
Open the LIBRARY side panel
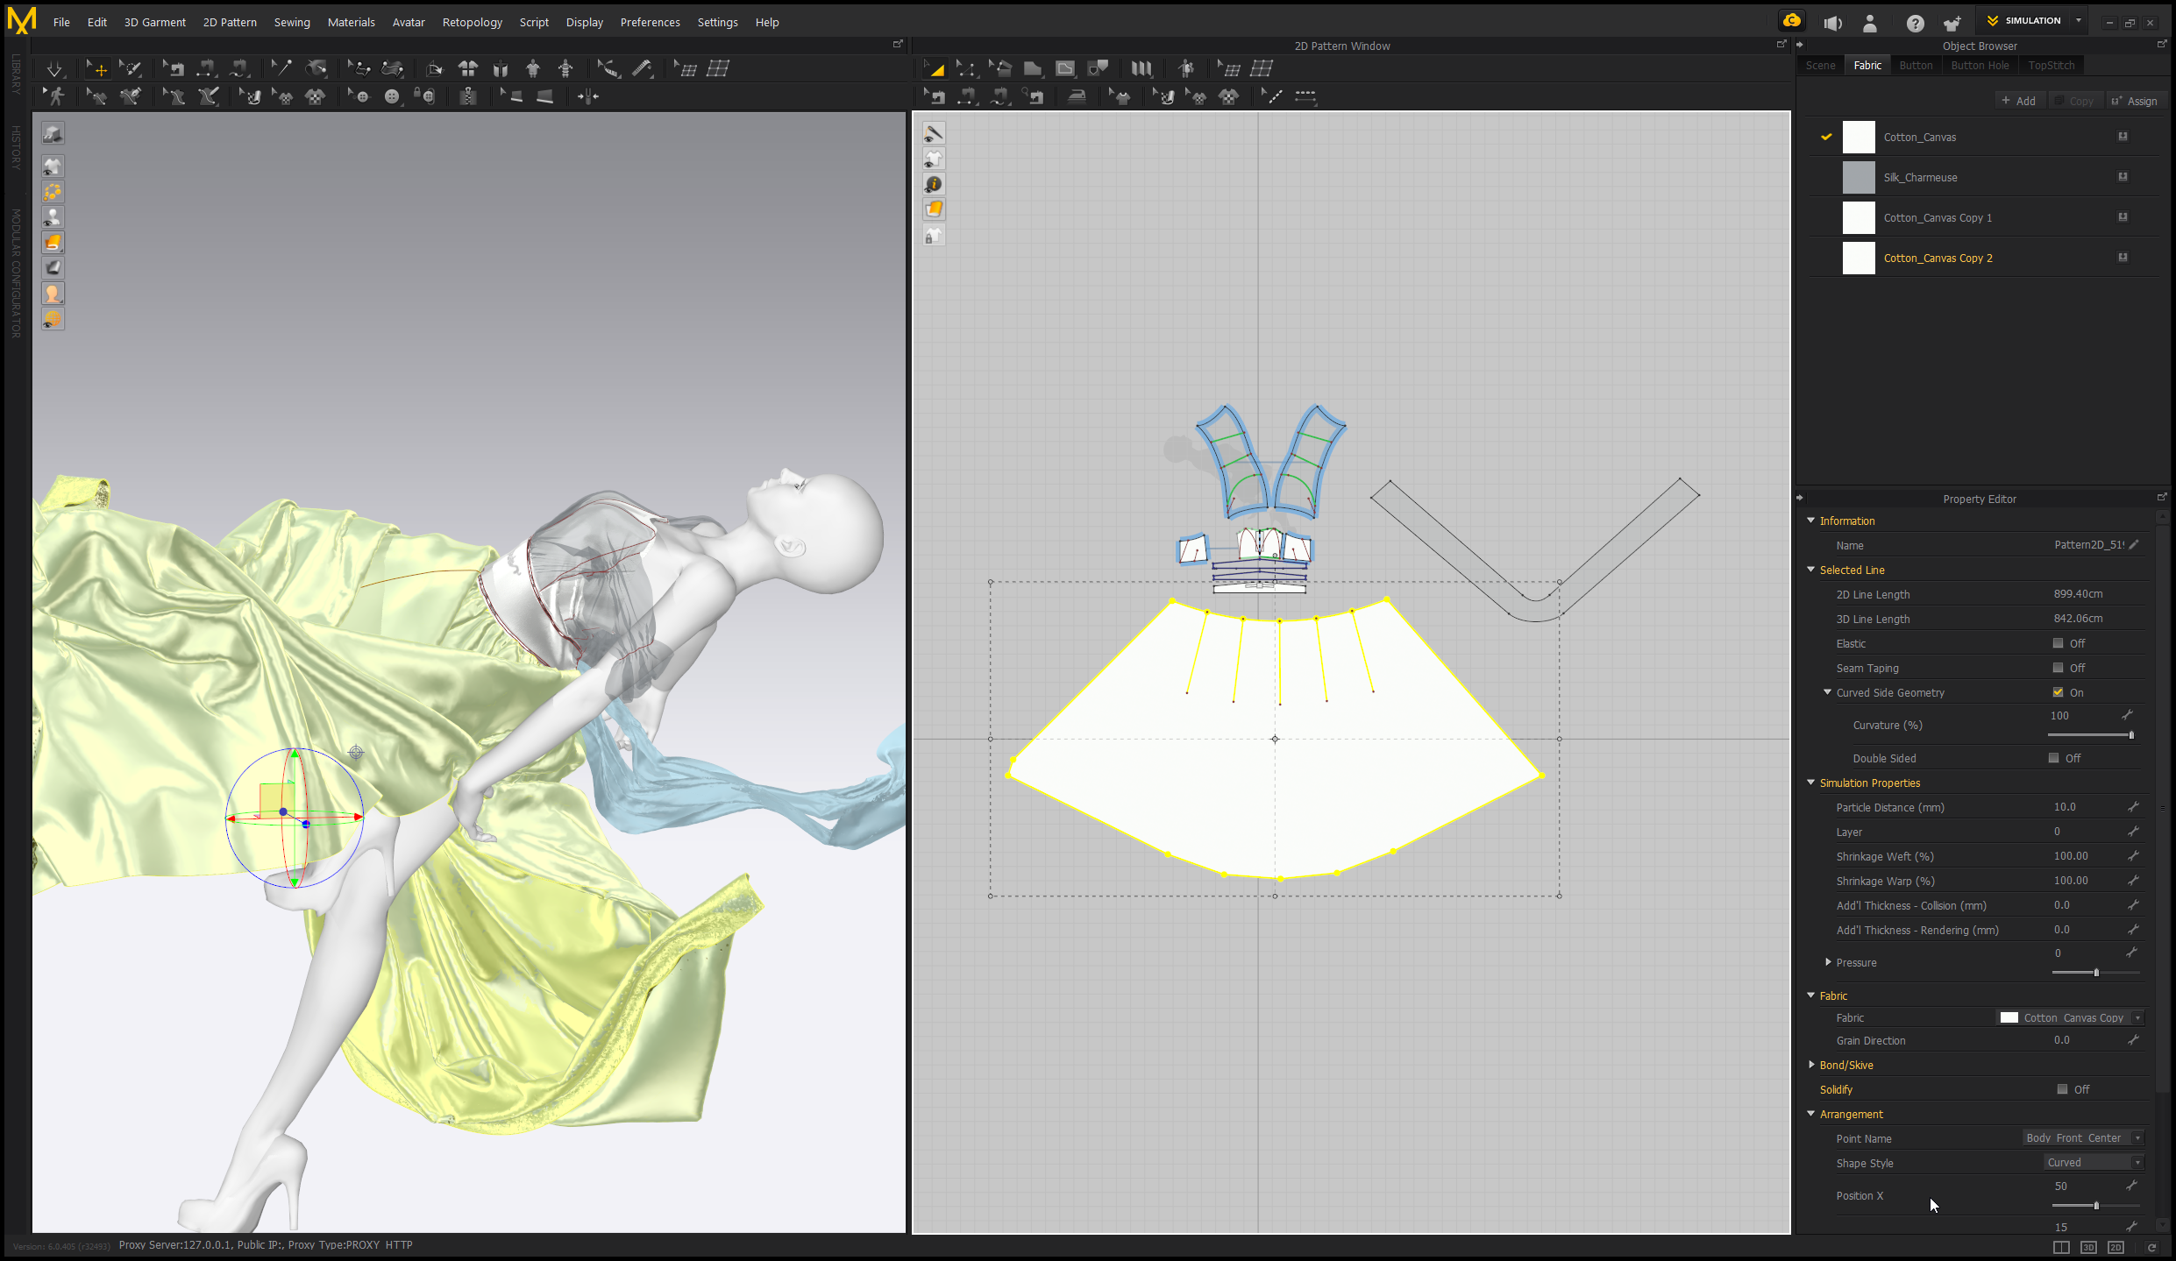[16, 74]
